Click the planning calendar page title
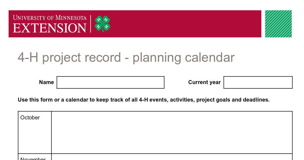This screenshot has width=304, height=160. (126, 58)
